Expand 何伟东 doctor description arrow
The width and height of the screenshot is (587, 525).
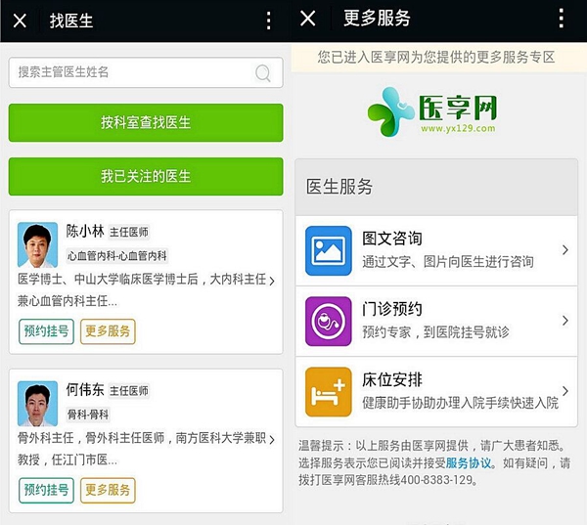pos(272,440)
